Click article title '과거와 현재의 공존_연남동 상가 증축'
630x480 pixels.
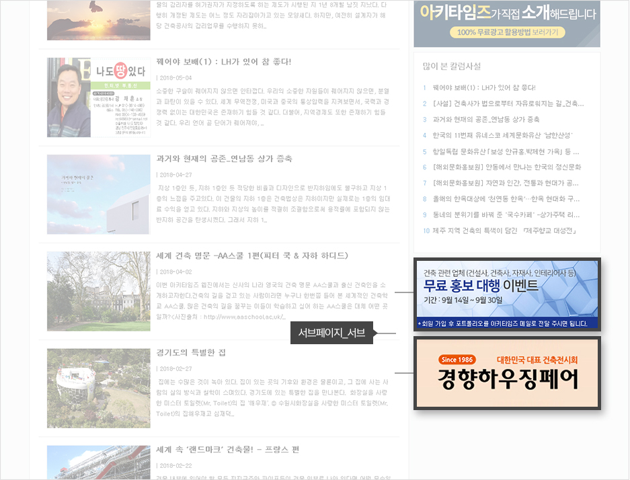point(224,159)
